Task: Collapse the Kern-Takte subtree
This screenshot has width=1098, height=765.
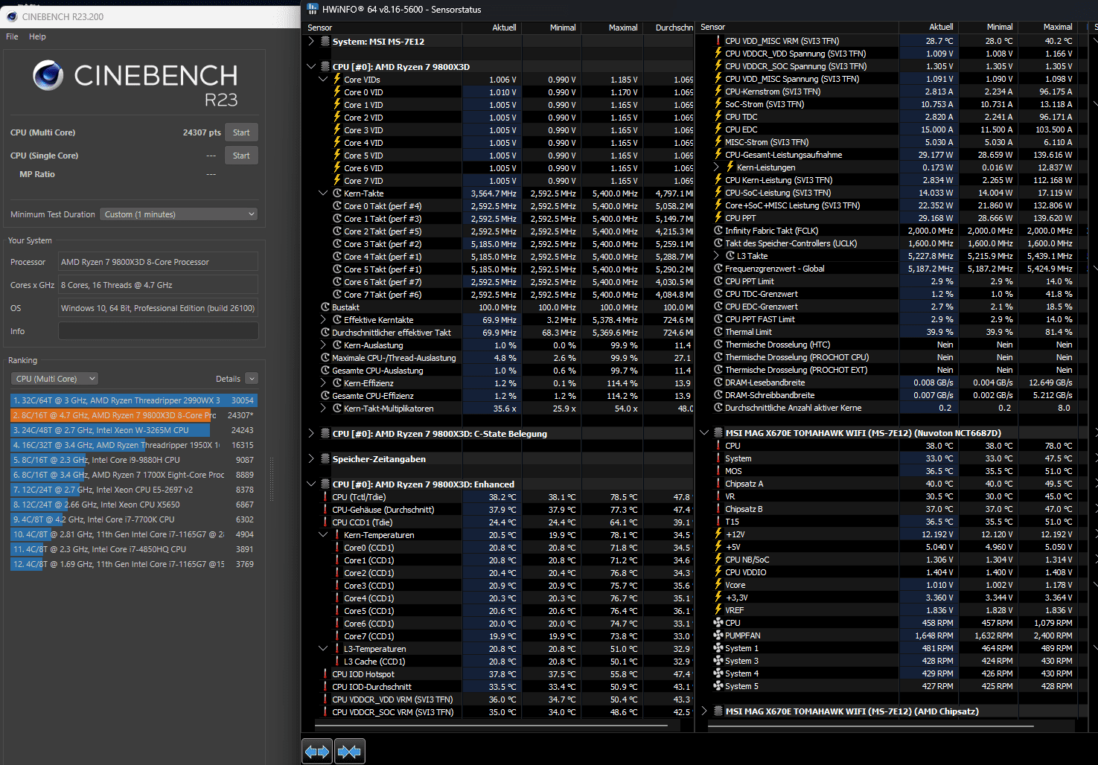Action: click(323, 193)
